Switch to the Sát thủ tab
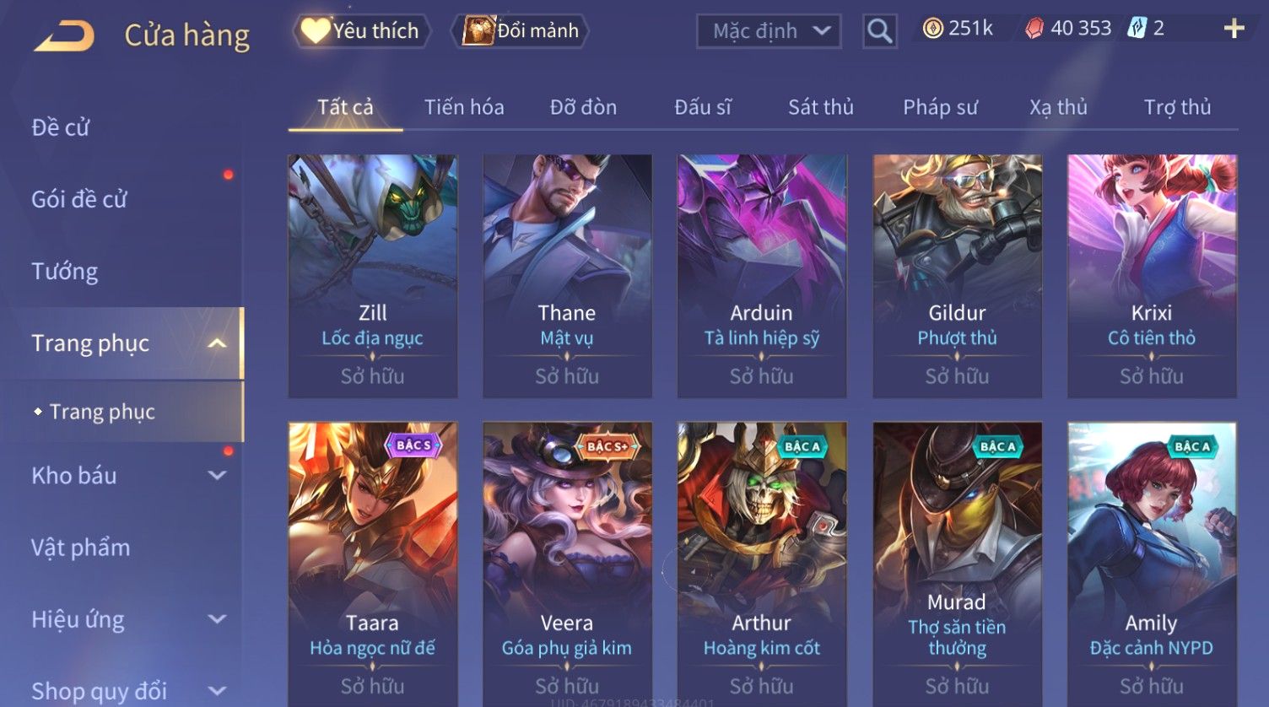This screenshot has width=1269, height=707. click(821, 107)
